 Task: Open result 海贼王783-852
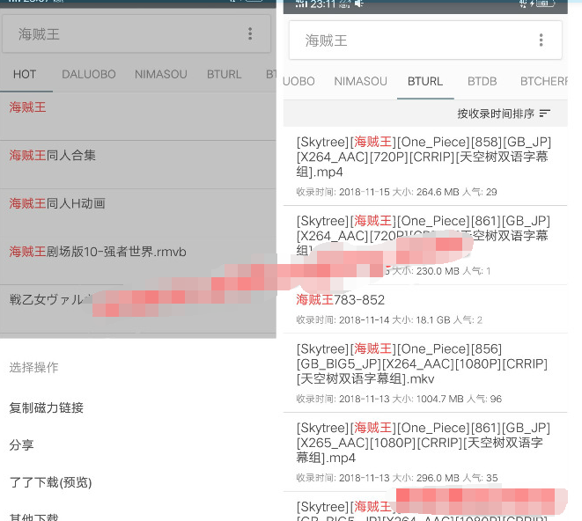(x=425, y=309)
